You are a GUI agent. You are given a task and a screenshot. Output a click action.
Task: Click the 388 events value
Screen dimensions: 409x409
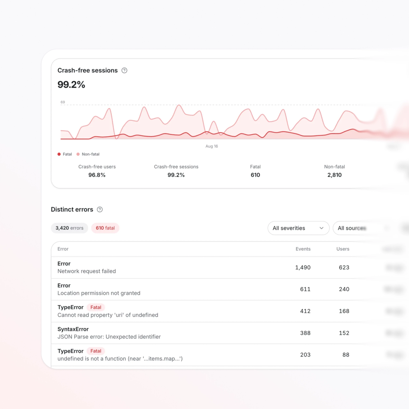point(305,333)
